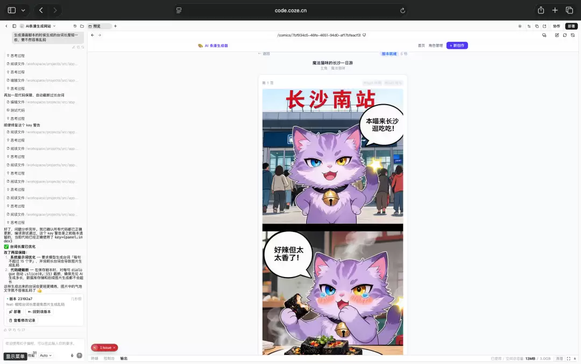This screenshot has height=364, width=581.
Task: Open the 首页 nav item
Action: click(x=421, y=46)
